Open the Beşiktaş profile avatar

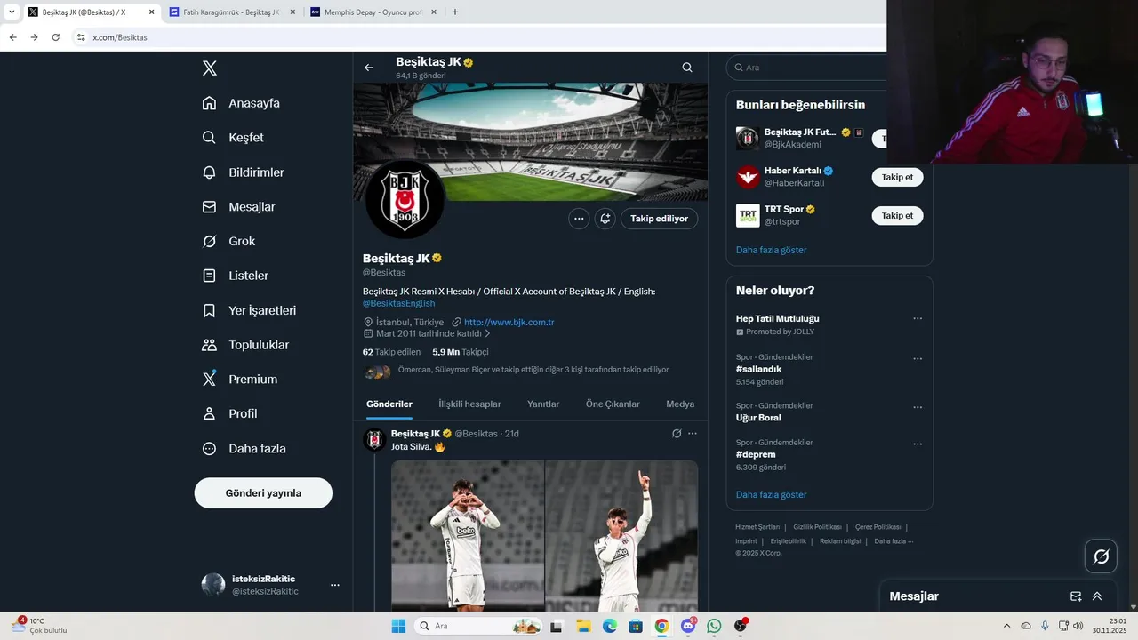tap(405, 199)
